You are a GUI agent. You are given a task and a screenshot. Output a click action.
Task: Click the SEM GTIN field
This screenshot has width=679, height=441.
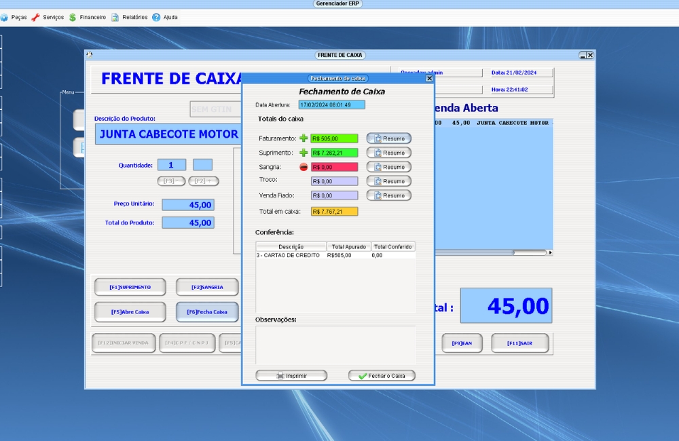coord(216,109)
